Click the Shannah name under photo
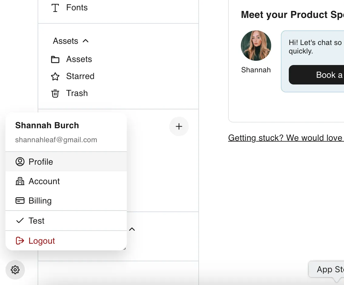The width and height of the screenshot is (344, 285). click(x=256, y=70)
